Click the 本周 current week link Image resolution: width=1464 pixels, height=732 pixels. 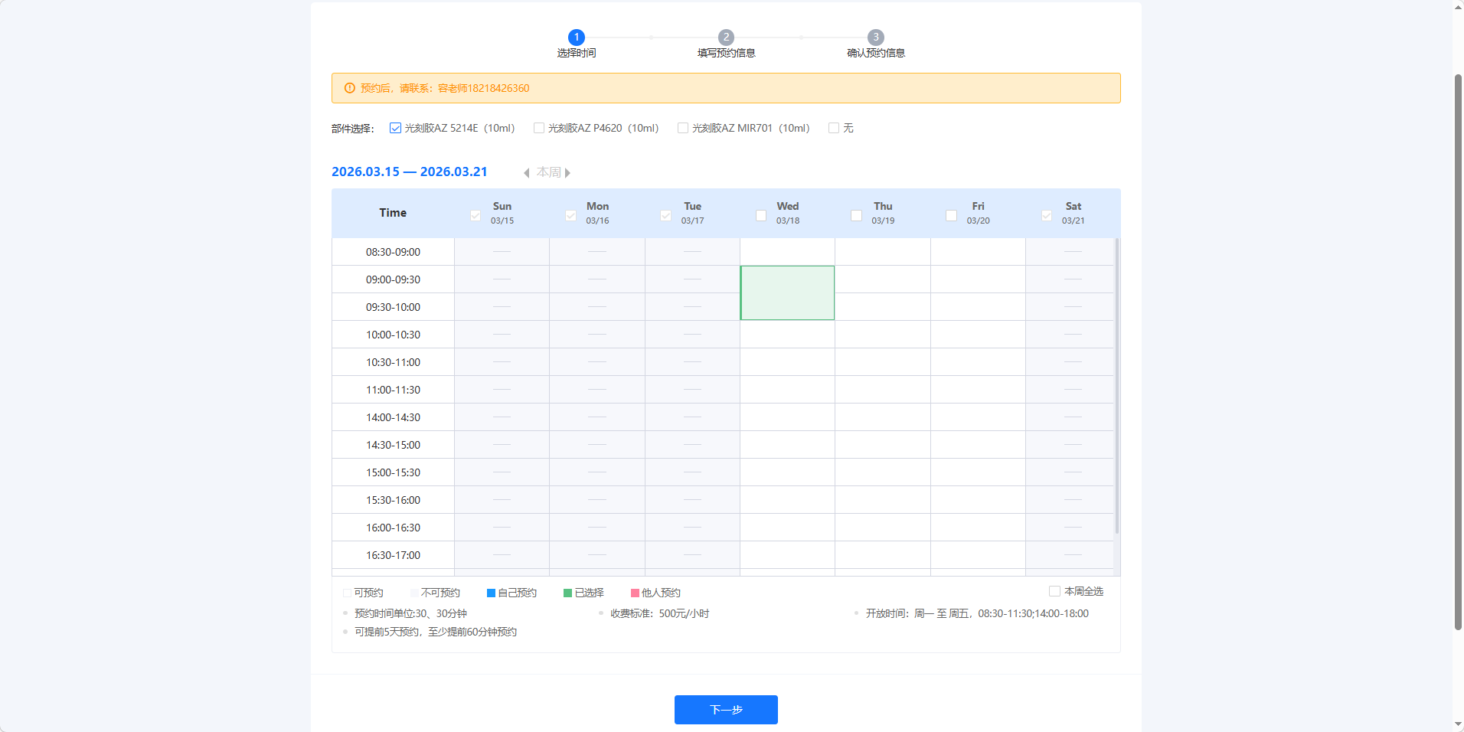548,172
